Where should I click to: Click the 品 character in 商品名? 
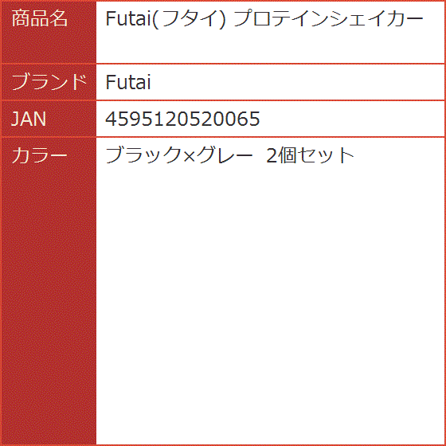pos(40,19)
